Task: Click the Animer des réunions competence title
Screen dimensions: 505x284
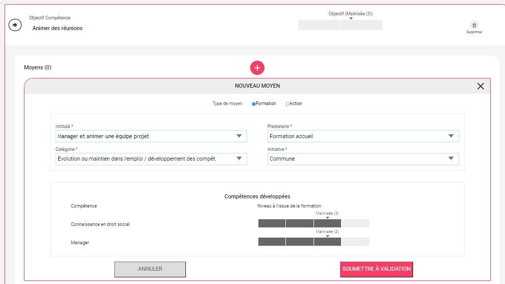Action: tap(57, 28)
